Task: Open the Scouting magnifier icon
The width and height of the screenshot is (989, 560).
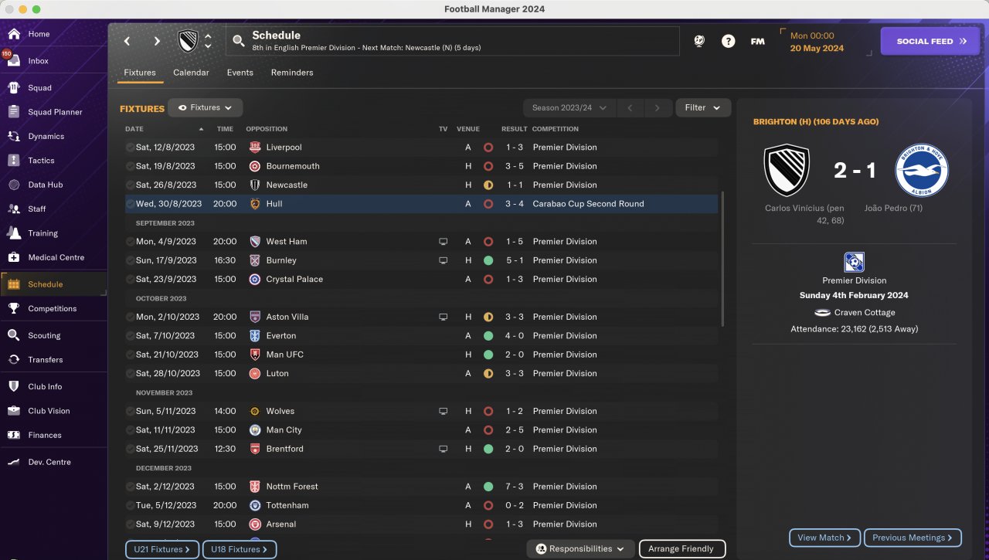Action: (14, 335)
